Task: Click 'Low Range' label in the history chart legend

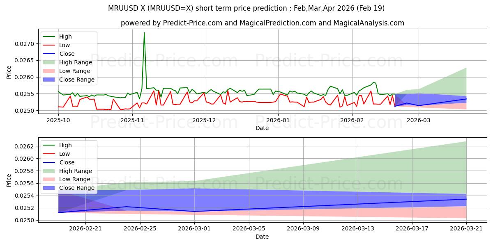Action: (75, 71)
